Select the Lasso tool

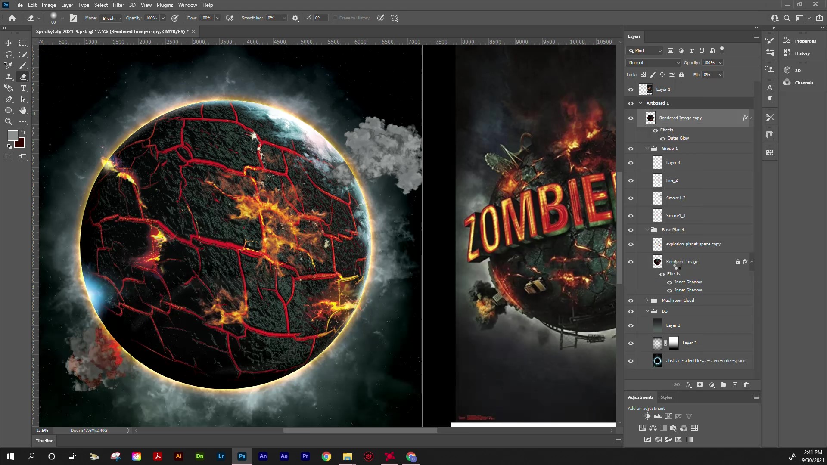tap(8, 54)
